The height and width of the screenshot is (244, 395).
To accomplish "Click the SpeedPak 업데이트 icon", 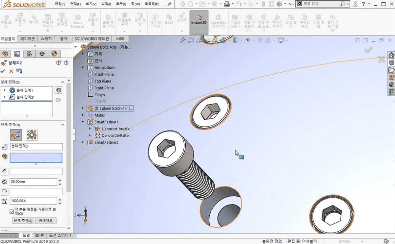I will (x=218, y=21).
